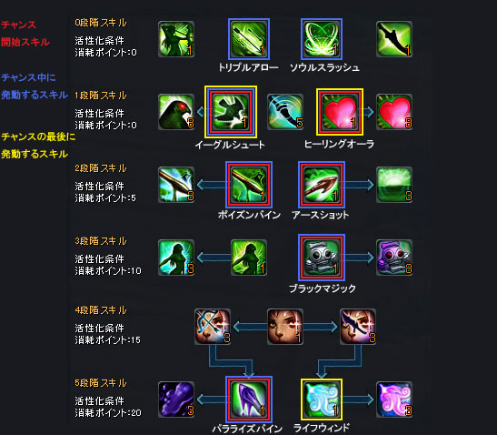Click the ヒーリングオーラ heart icon with yellow border

click(x=340, y=112)
